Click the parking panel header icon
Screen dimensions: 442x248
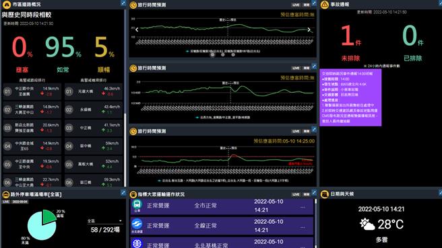pyautogui.click(x=6, y=194)
